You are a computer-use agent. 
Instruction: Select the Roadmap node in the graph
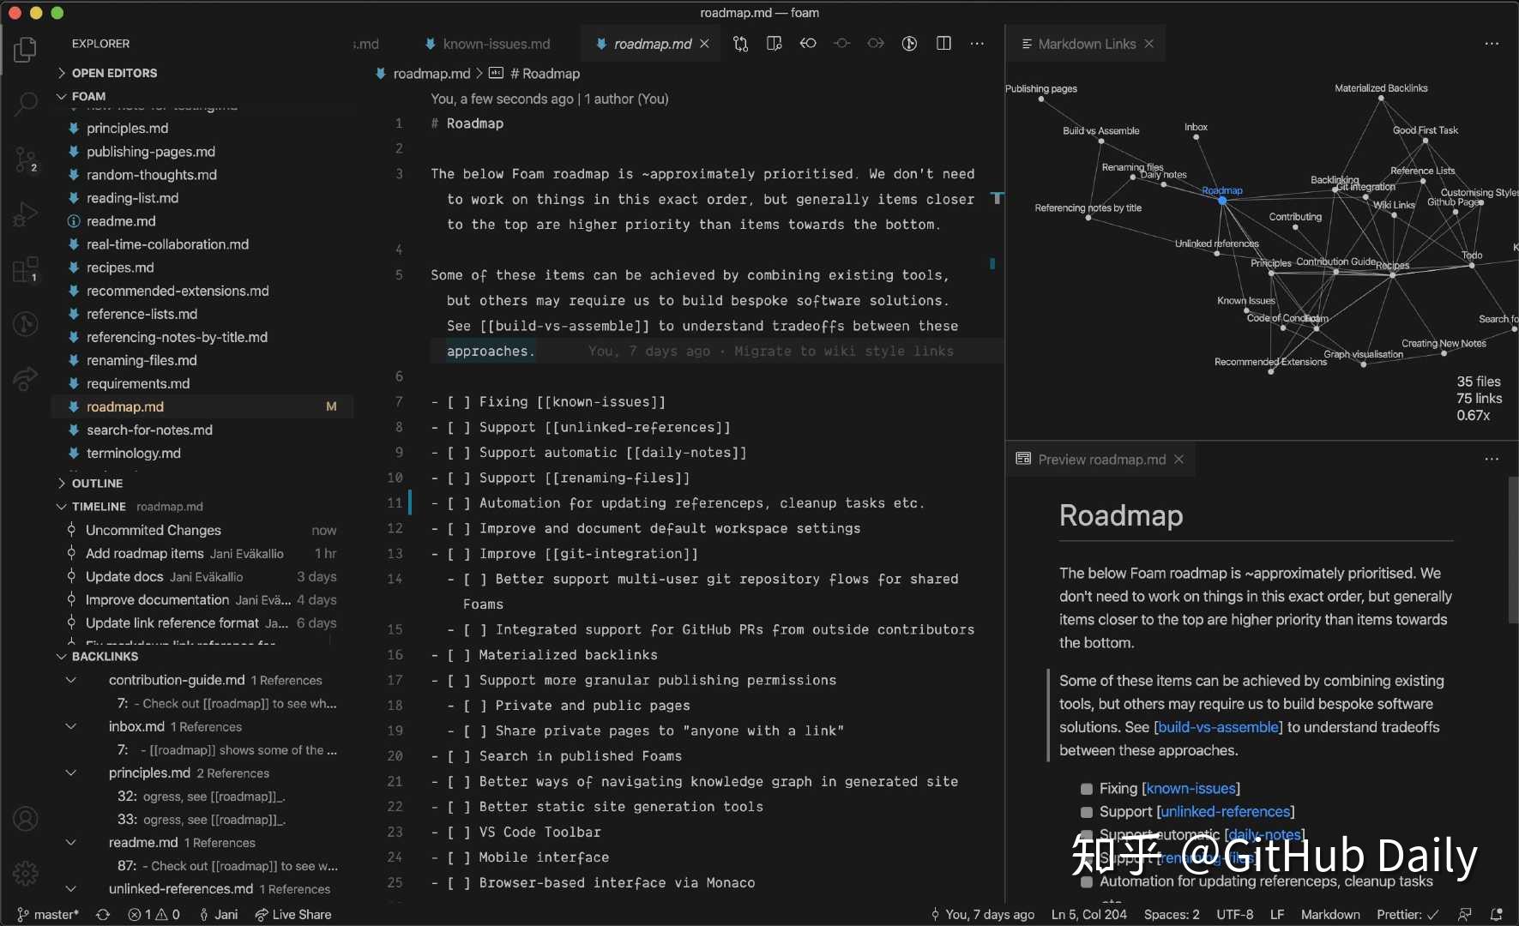click(1223, 201)
